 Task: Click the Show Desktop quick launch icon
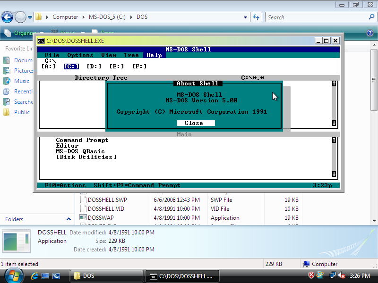click(x=45, y=275)
